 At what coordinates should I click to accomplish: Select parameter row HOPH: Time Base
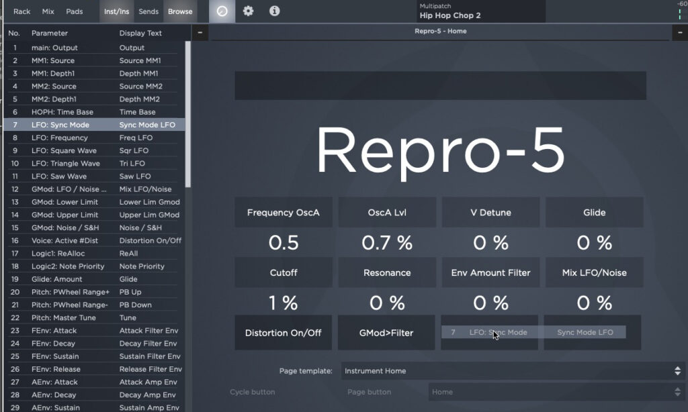[94, 112]
